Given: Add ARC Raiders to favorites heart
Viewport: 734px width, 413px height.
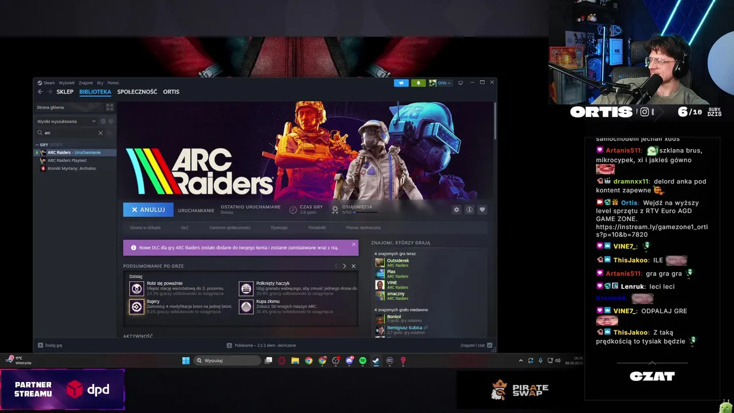Looking at the screenshot, I should pyautogui.click(x=482, y=210).
